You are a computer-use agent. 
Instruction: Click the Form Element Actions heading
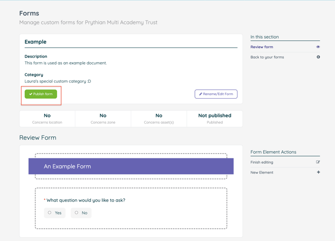pyautogui.click(x=273, y=152)
